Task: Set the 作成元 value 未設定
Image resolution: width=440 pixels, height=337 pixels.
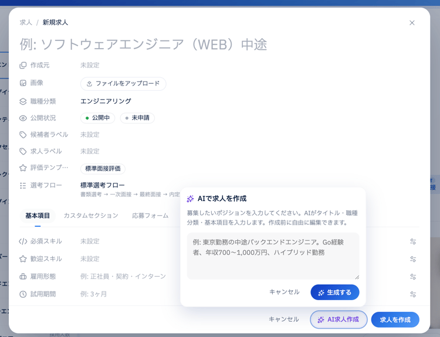Action: coord(90,65)
